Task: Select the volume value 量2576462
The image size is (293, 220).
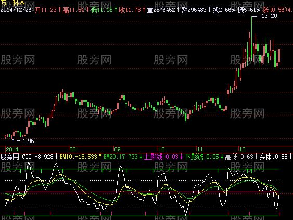Action: [161, 10]
